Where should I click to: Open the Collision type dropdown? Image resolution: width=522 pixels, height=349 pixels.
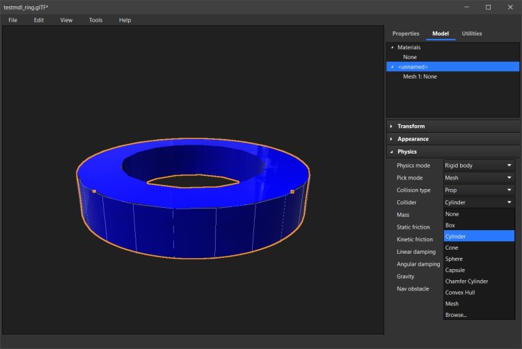[478, 190]
